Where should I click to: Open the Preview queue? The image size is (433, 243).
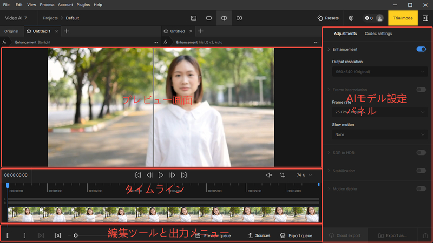[x=213, y=235]
